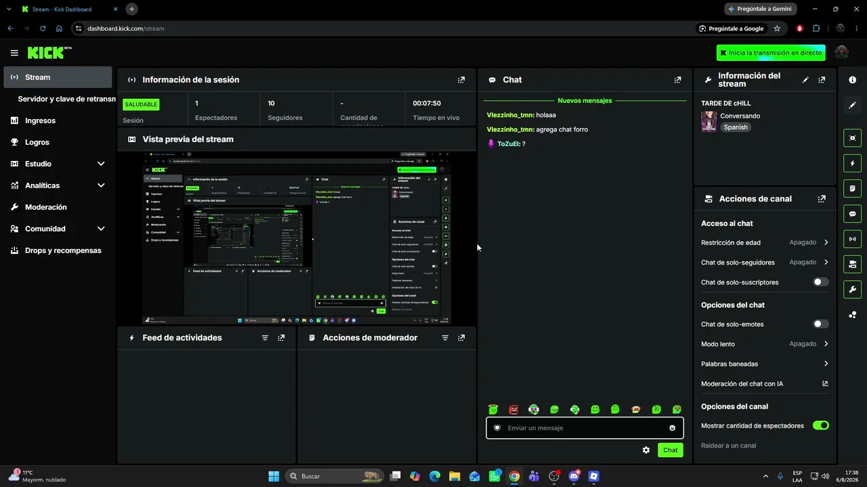Click the Kick logo
This screenshot has width=867, height=487.
click(x=49, y=53)
